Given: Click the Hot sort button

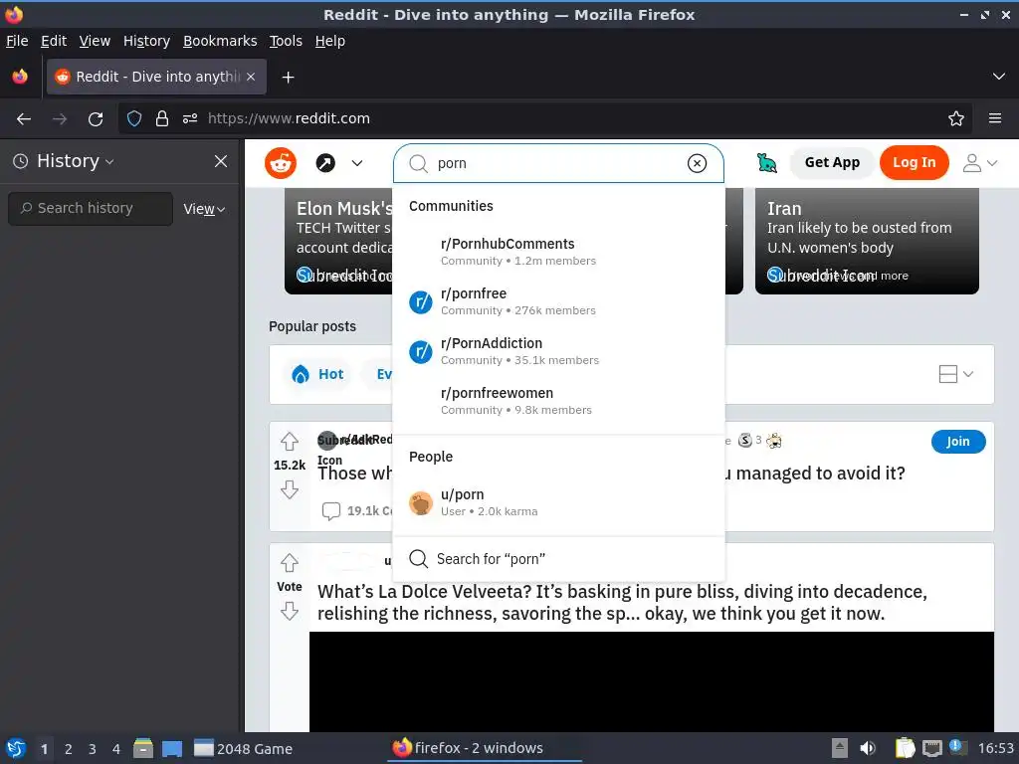Looking at the screenshot, I should pyautogui.click(x=318, y=374).
